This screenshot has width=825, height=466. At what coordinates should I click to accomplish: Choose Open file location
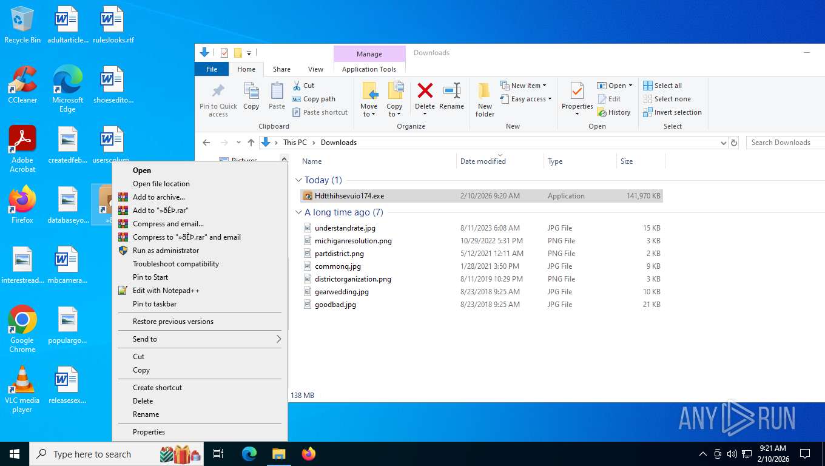(200, 184)
